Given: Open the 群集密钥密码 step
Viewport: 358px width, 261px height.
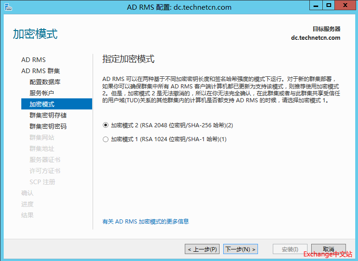Looking at the screenshot, I should pyautogui.click(x=48, y=126).
